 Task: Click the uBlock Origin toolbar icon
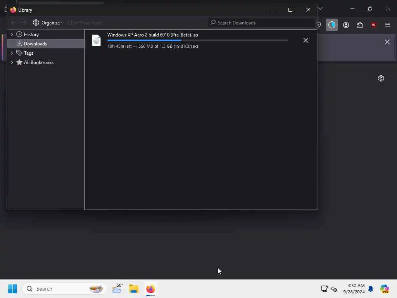(x=374, y=25)
